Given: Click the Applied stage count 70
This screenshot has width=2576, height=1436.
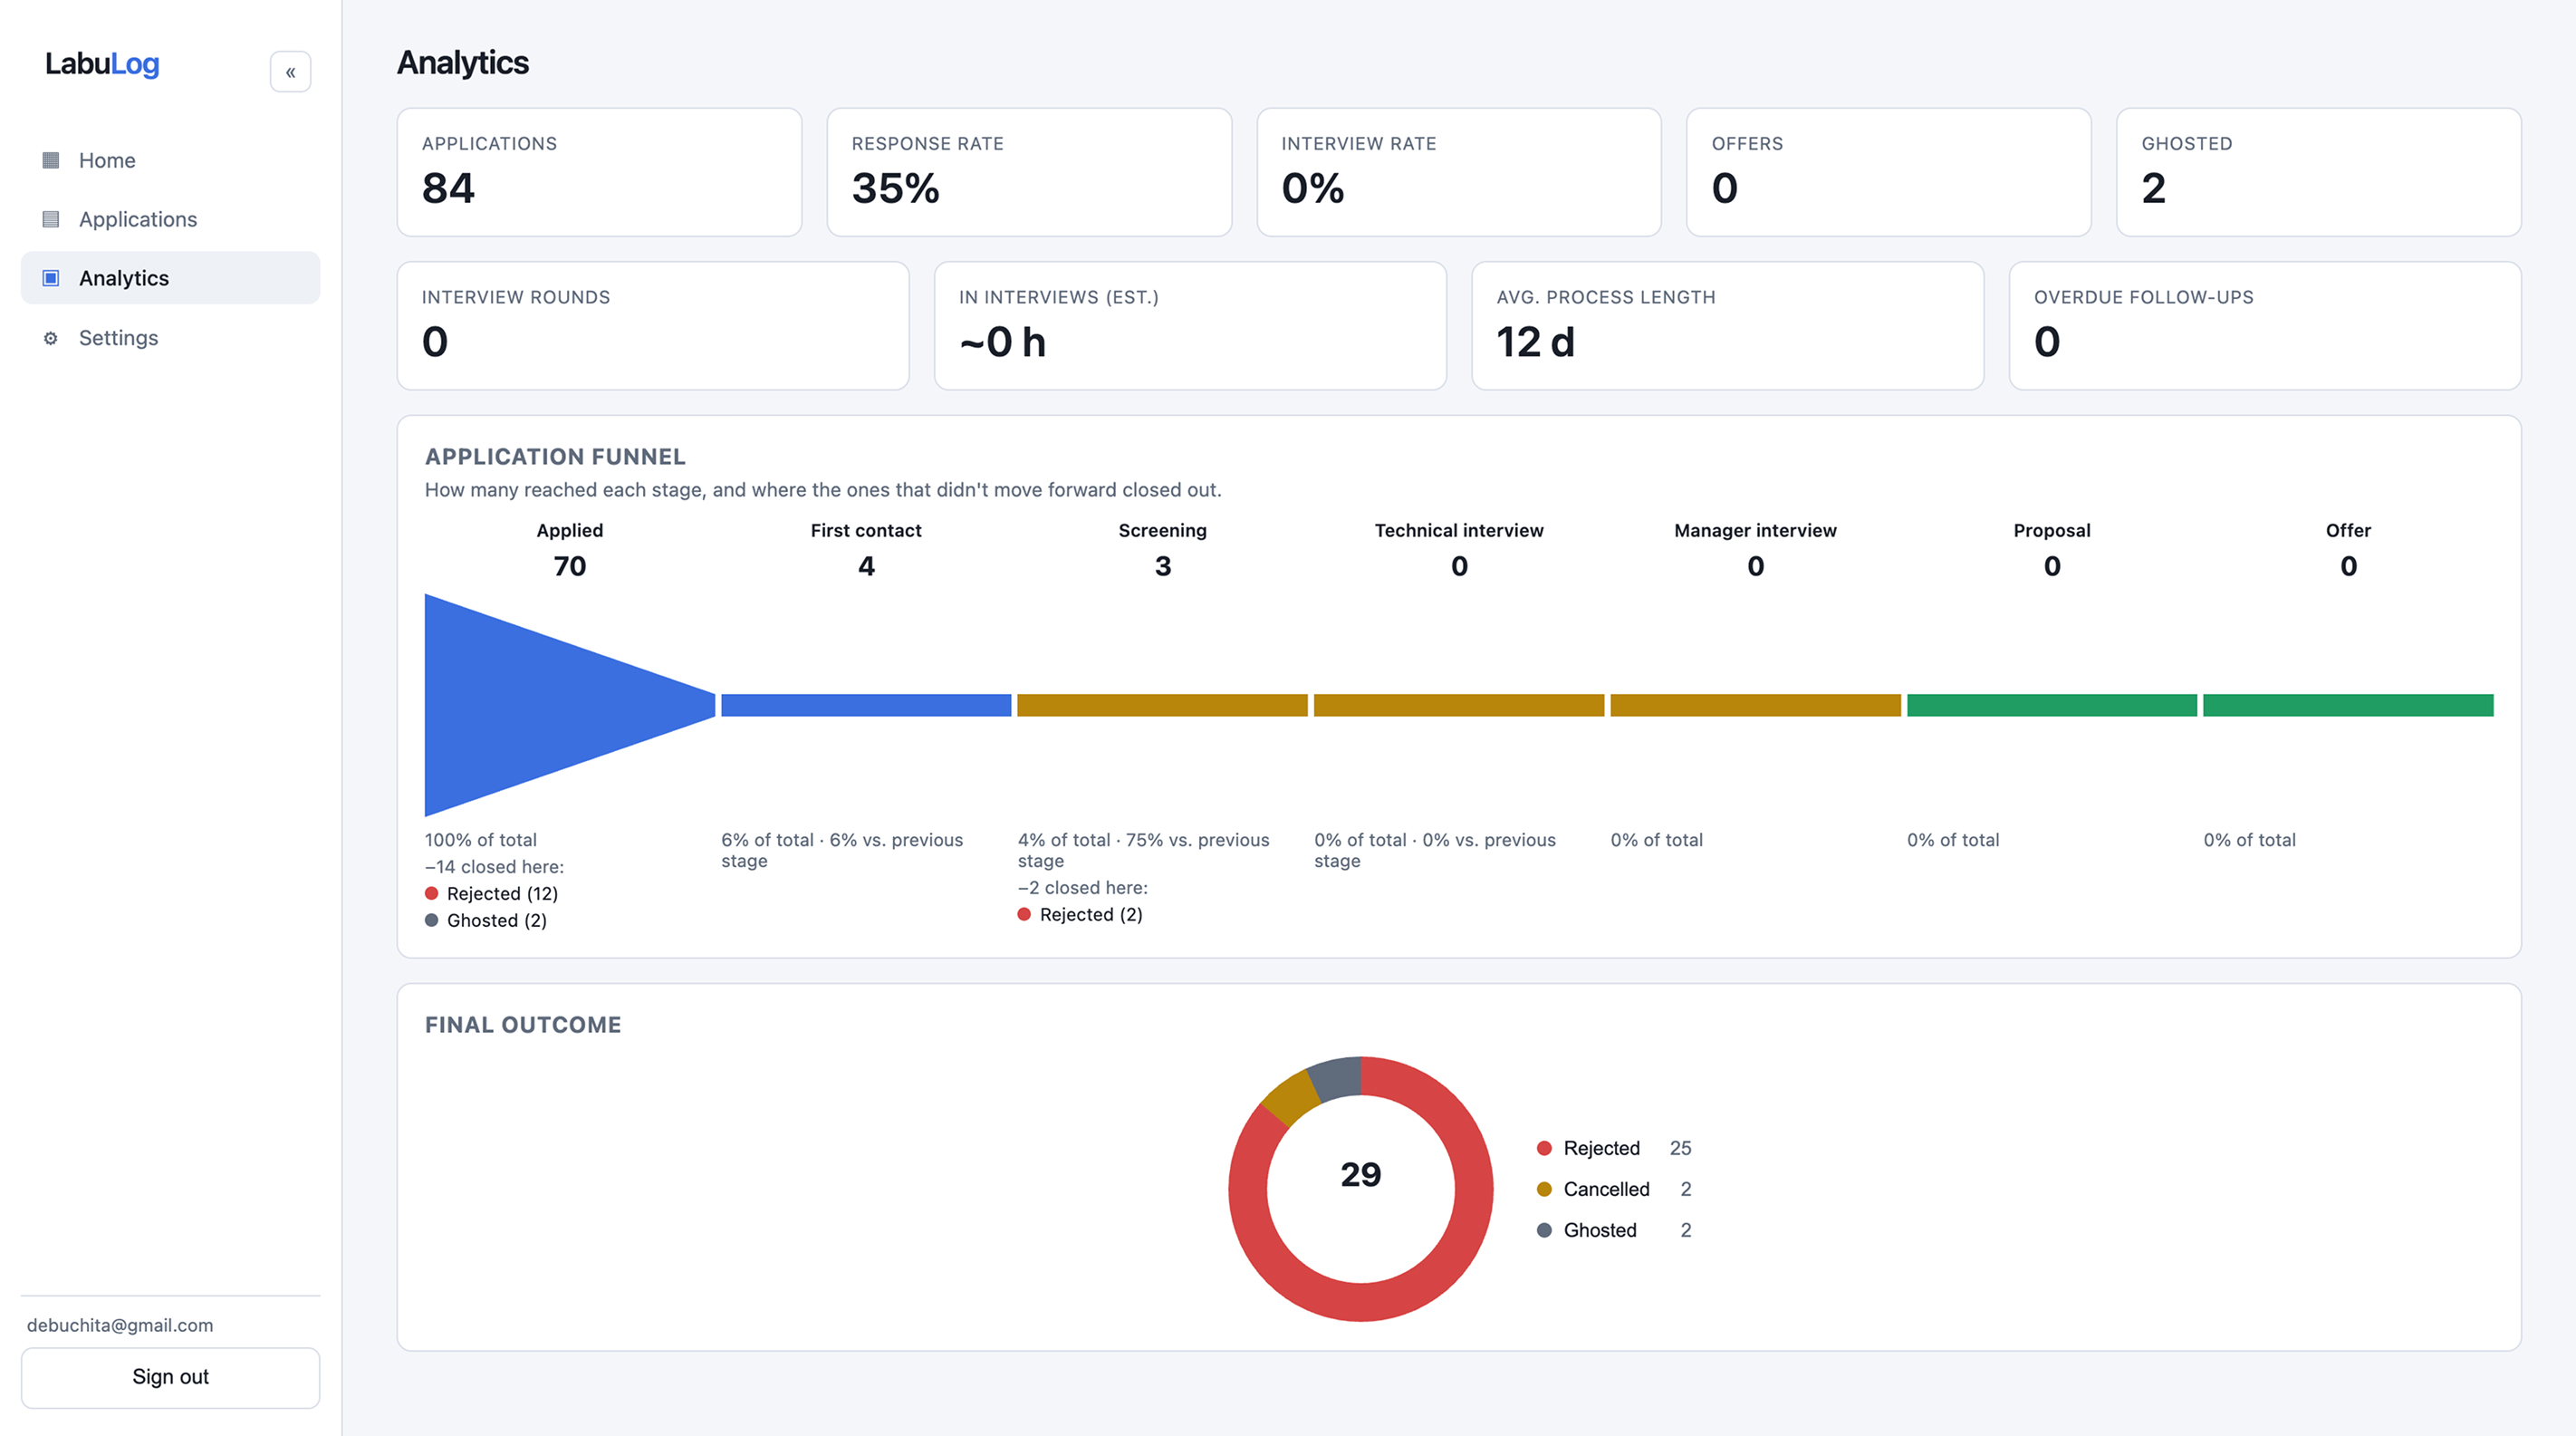Looking at the screenshot, I should [x=570, y=566].
